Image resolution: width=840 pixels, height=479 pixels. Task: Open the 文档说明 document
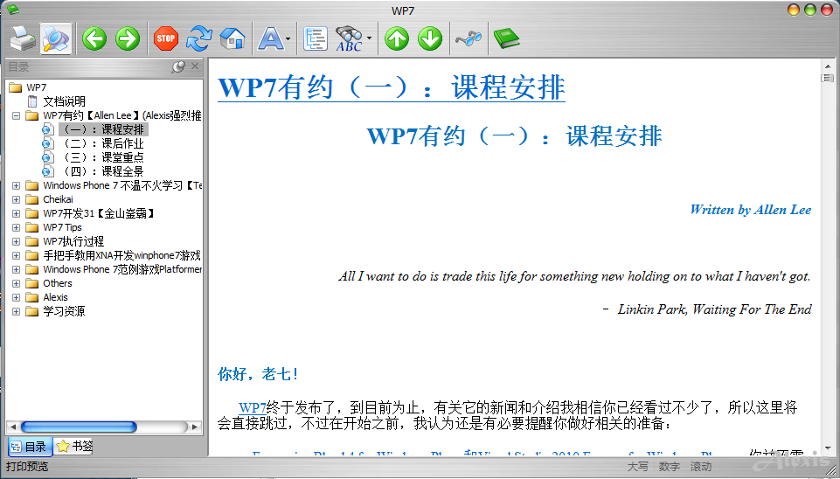pos(64,101)
